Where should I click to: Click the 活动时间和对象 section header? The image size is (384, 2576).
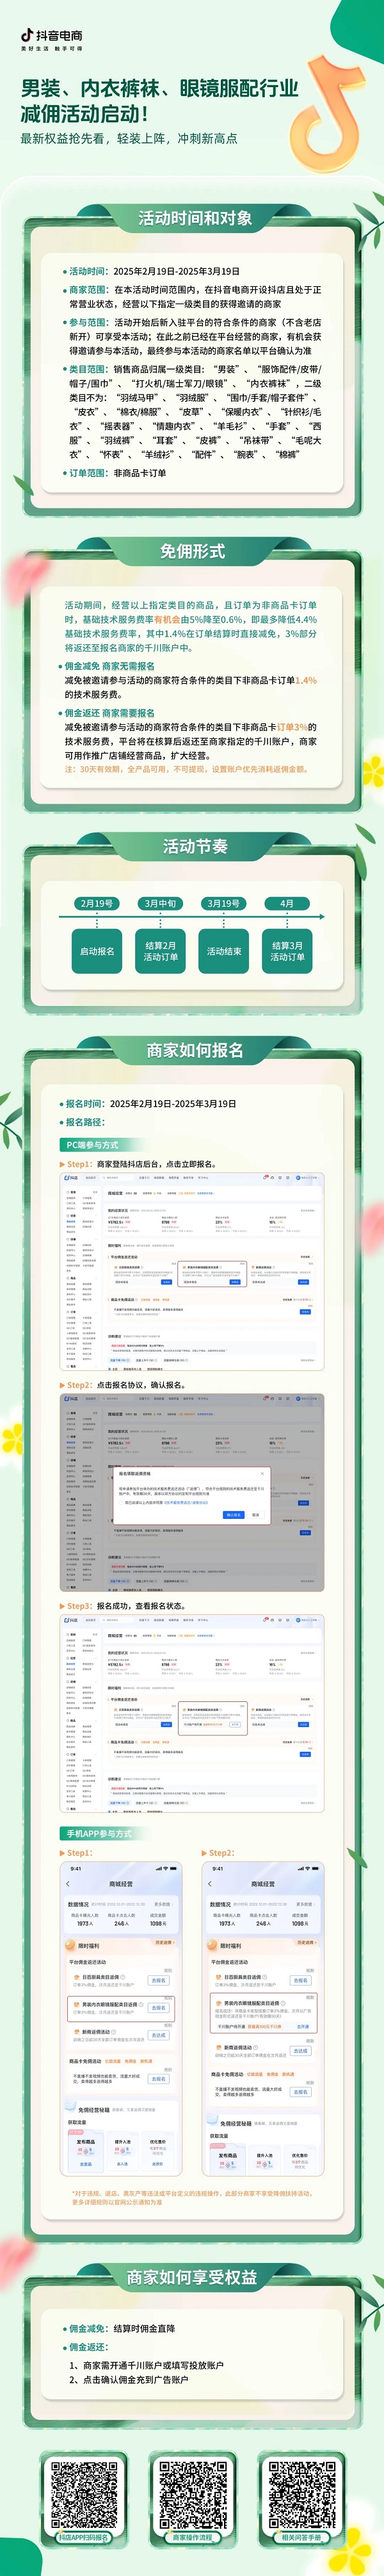coord(194,218)
